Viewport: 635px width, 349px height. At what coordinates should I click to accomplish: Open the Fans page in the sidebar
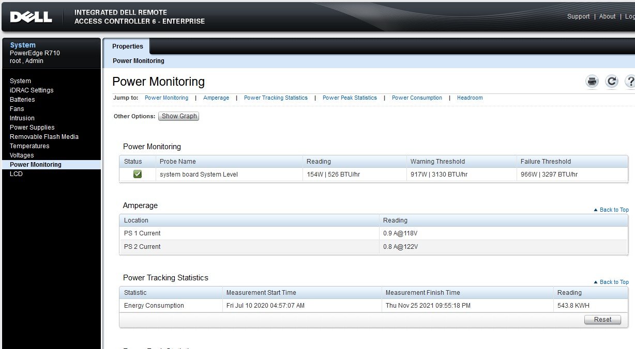(x=17, y=109)
